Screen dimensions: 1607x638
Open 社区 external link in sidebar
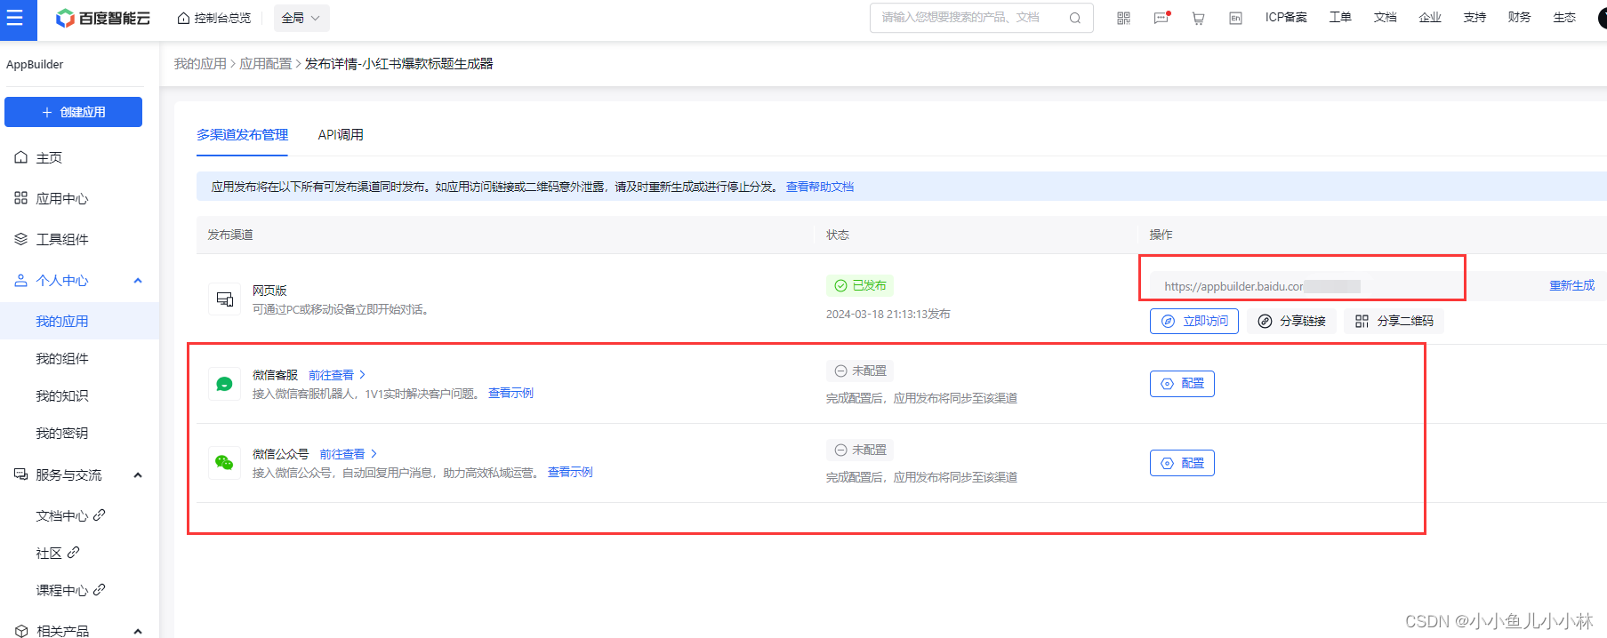point(58,553)
